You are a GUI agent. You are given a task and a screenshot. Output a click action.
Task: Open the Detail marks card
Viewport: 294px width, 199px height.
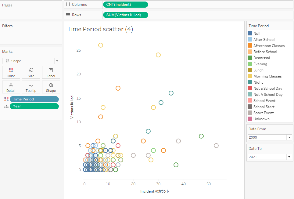click(11, 87)
